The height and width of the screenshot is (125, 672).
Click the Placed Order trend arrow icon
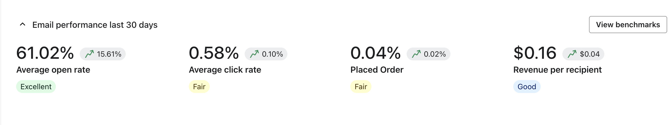(x=416, y=54)
